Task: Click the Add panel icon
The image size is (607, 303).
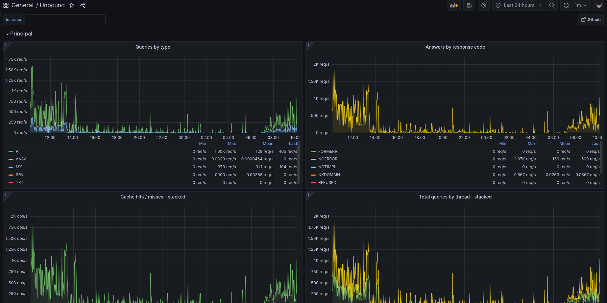Action: coord(453,5)
